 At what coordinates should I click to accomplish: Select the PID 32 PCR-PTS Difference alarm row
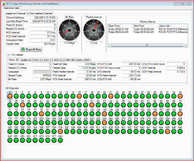pos(148,29)
